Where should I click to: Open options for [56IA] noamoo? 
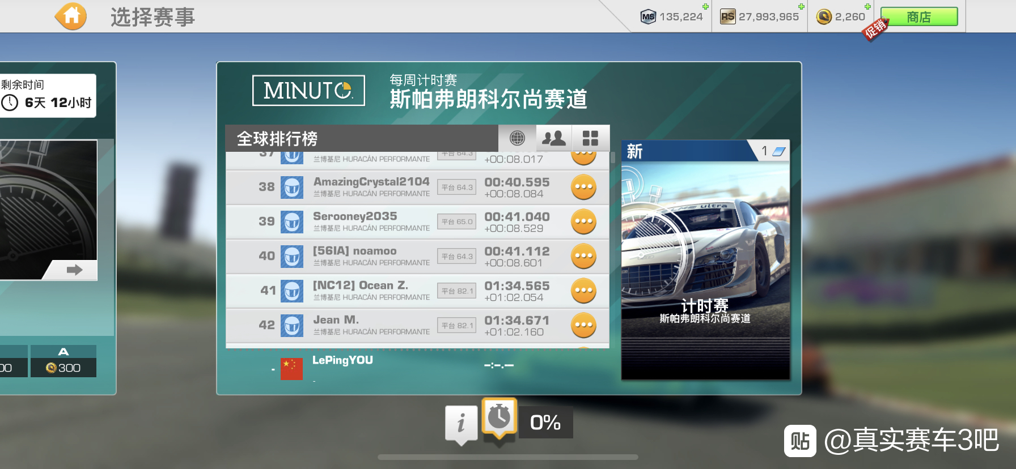[583, 256]
